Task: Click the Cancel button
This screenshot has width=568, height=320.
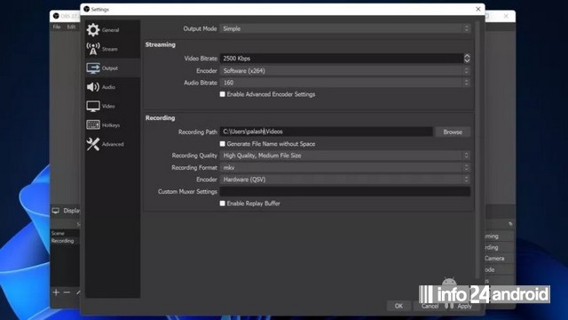Action: pyautogui.click(x=430, y=306)
